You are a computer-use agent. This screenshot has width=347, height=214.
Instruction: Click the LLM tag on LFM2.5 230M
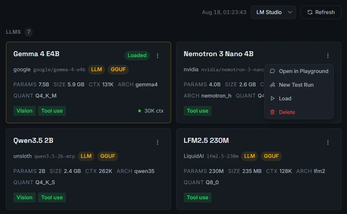(x=250, y=156)
